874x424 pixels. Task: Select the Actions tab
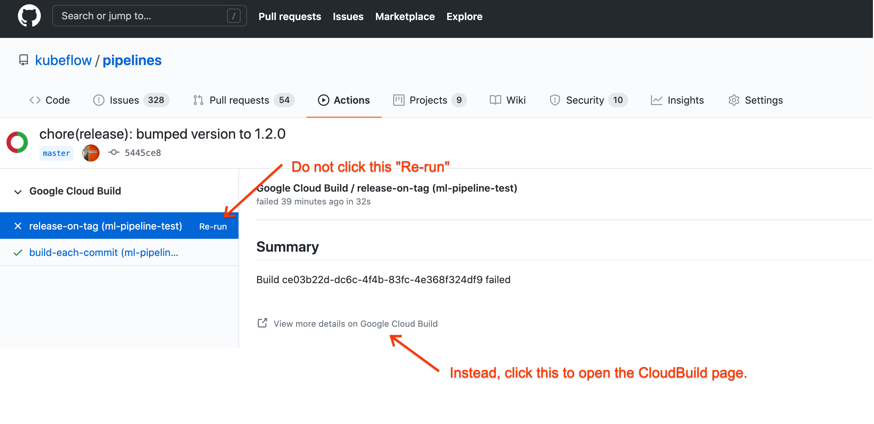click(x=344, y=100)
